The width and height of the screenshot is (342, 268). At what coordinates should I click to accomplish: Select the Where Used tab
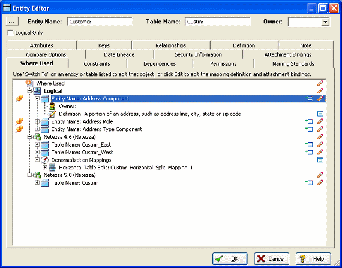click(37, 63)
